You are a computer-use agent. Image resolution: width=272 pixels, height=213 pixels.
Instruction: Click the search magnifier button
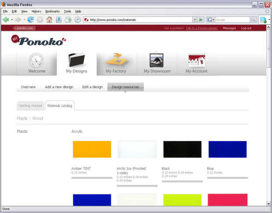coord(253,20)
